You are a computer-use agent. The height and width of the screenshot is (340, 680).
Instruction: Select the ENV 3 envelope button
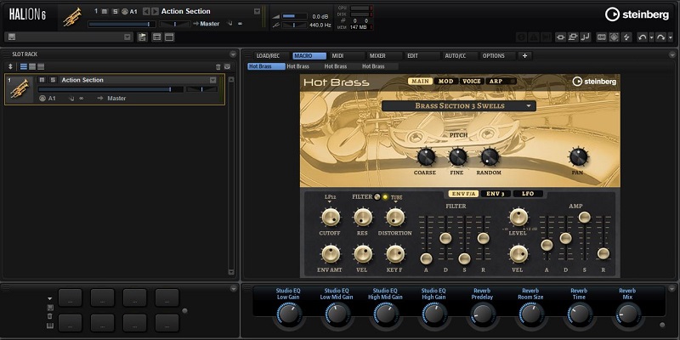496,194
